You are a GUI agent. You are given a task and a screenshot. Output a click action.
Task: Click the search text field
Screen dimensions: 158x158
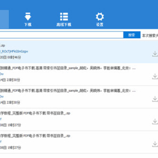[x=61, y=35]
